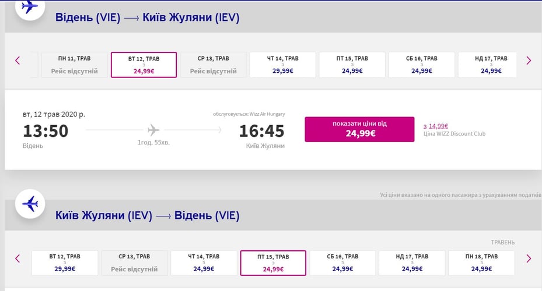The height and width of the screenshot is (291, 542).
Task: Click the airplane icon on flight duration line
Action: pyautogui.click(x=153, y=129)
